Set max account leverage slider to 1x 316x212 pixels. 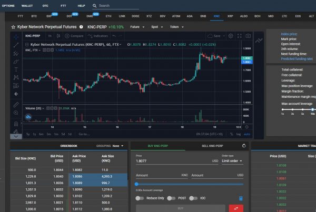pyautogui.click(x=282, y=109)
